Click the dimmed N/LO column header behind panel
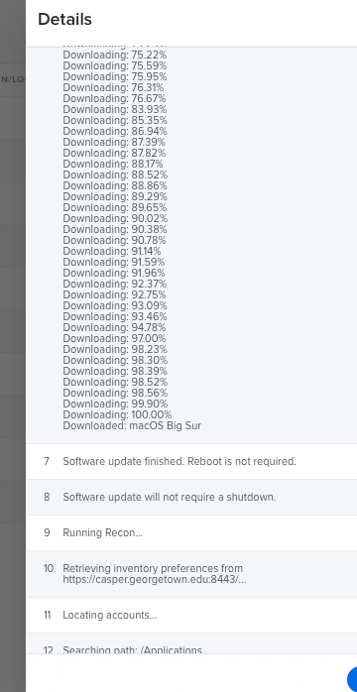This screenshot has height=692, width=357. (x=12, y=79)
